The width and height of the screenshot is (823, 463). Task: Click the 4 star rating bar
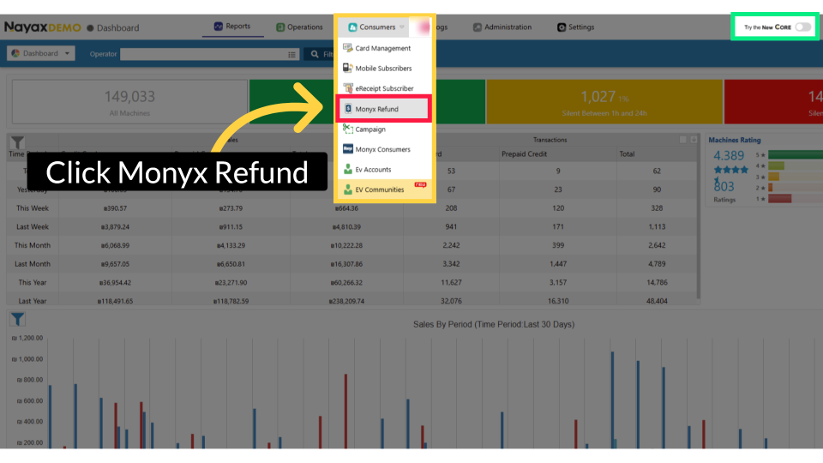777,165
